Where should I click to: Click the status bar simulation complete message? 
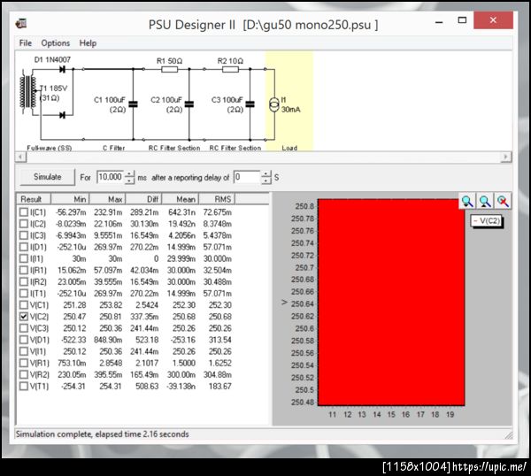(x=103, y=434)
